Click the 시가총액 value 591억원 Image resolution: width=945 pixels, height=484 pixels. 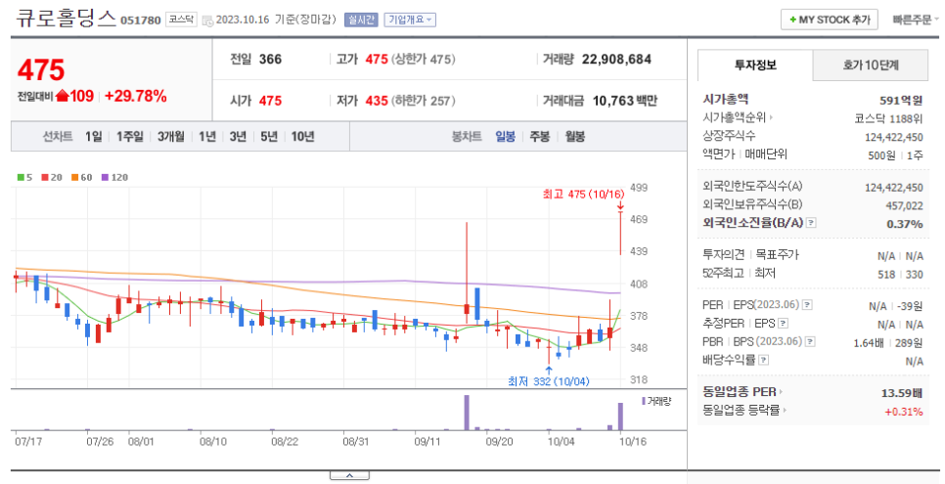tap(901, 101)
